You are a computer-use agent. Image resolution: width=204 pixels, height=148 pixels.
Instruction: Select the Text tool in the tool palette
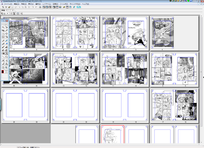[7, 54]
